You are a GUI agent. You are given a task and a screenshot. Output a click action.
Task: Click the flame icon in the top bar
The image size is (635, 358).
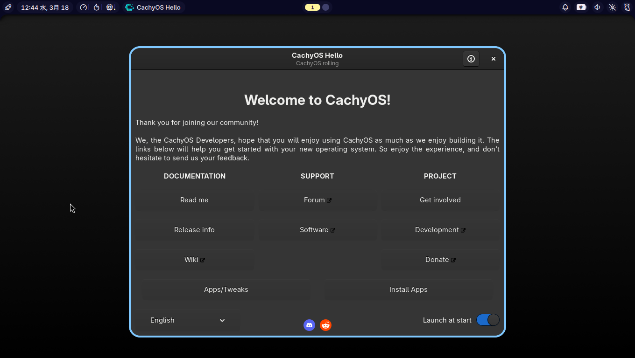point(97,7)
